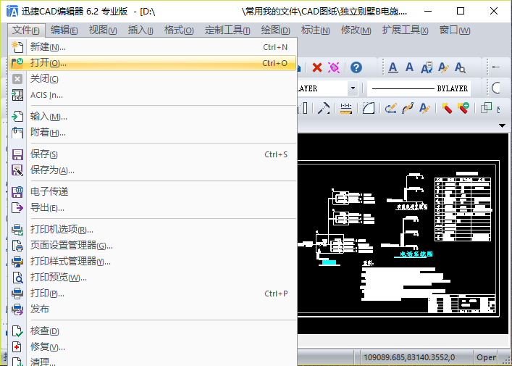Open the layer BYLAYER dropdown arrow
Image resolution: width=512 pixels, height=366 pixels.
[x=353, y=88]
